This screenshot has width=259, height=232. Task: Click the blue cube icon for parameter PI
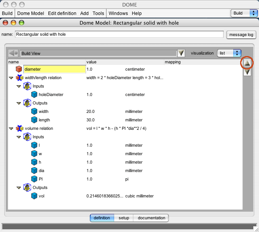click(34, 179)
